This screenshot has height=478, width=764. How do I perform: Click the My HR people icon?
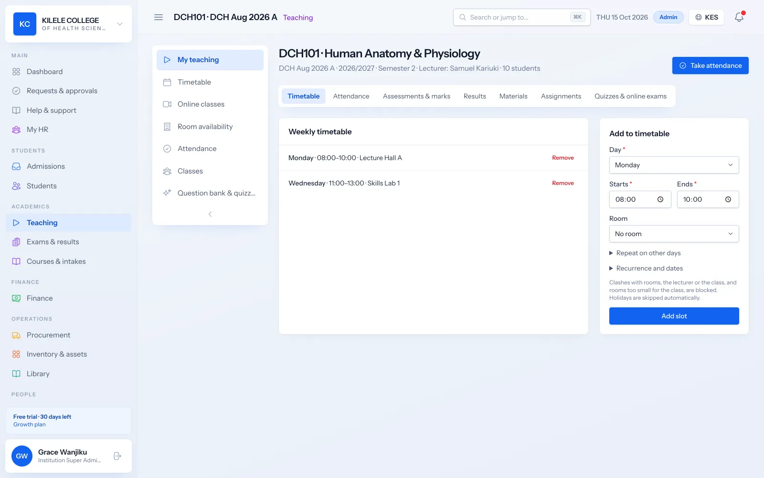16,130
